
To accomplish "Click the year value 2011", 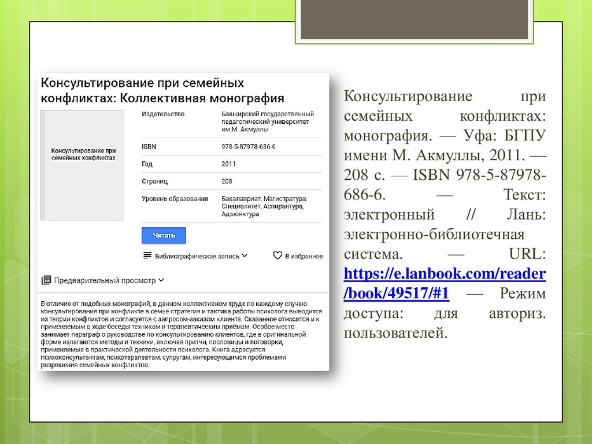I will tap(228, 164).
